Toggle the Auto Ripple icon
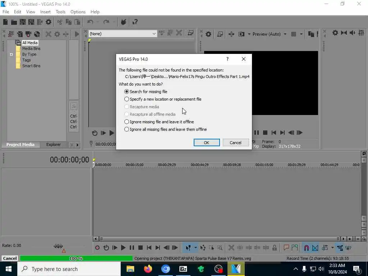 click(x=325, y=248)
